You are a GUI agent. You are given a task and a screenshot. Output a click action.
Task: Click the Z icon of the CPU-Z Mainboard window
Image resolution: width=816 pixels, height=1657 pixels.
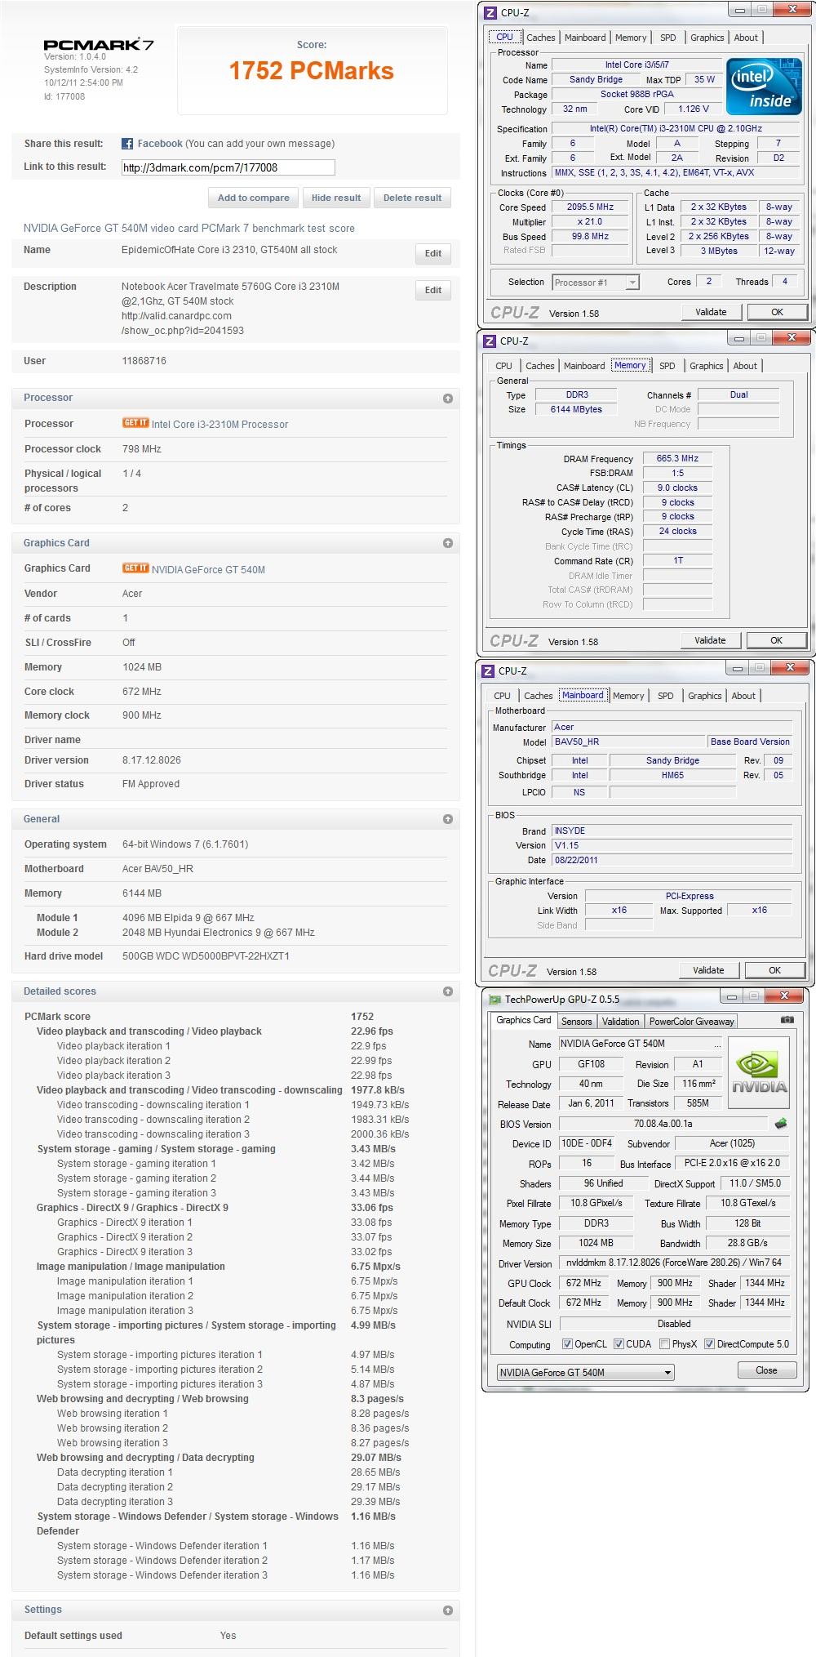[x=488, y=670]
